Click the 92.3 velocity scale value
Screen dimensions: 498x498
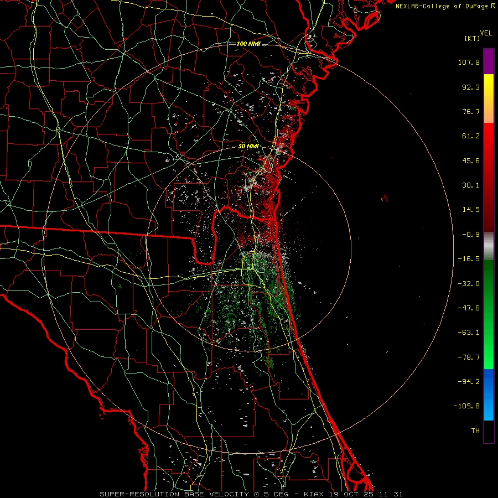(x=471, y=87)
